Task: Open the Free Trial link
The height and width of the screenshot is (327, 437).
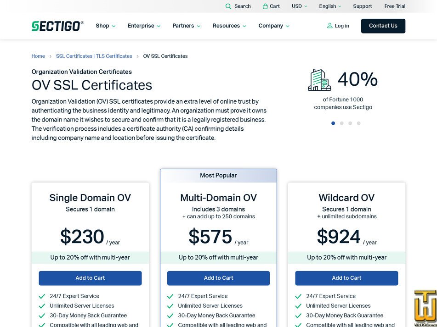Action: point(394,6)
